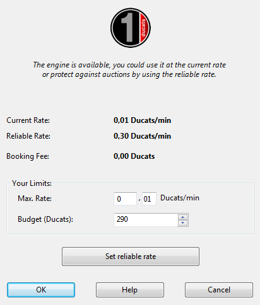Click the Max. Rate label
Screen dimensions: 260x305
pos(35,199)
